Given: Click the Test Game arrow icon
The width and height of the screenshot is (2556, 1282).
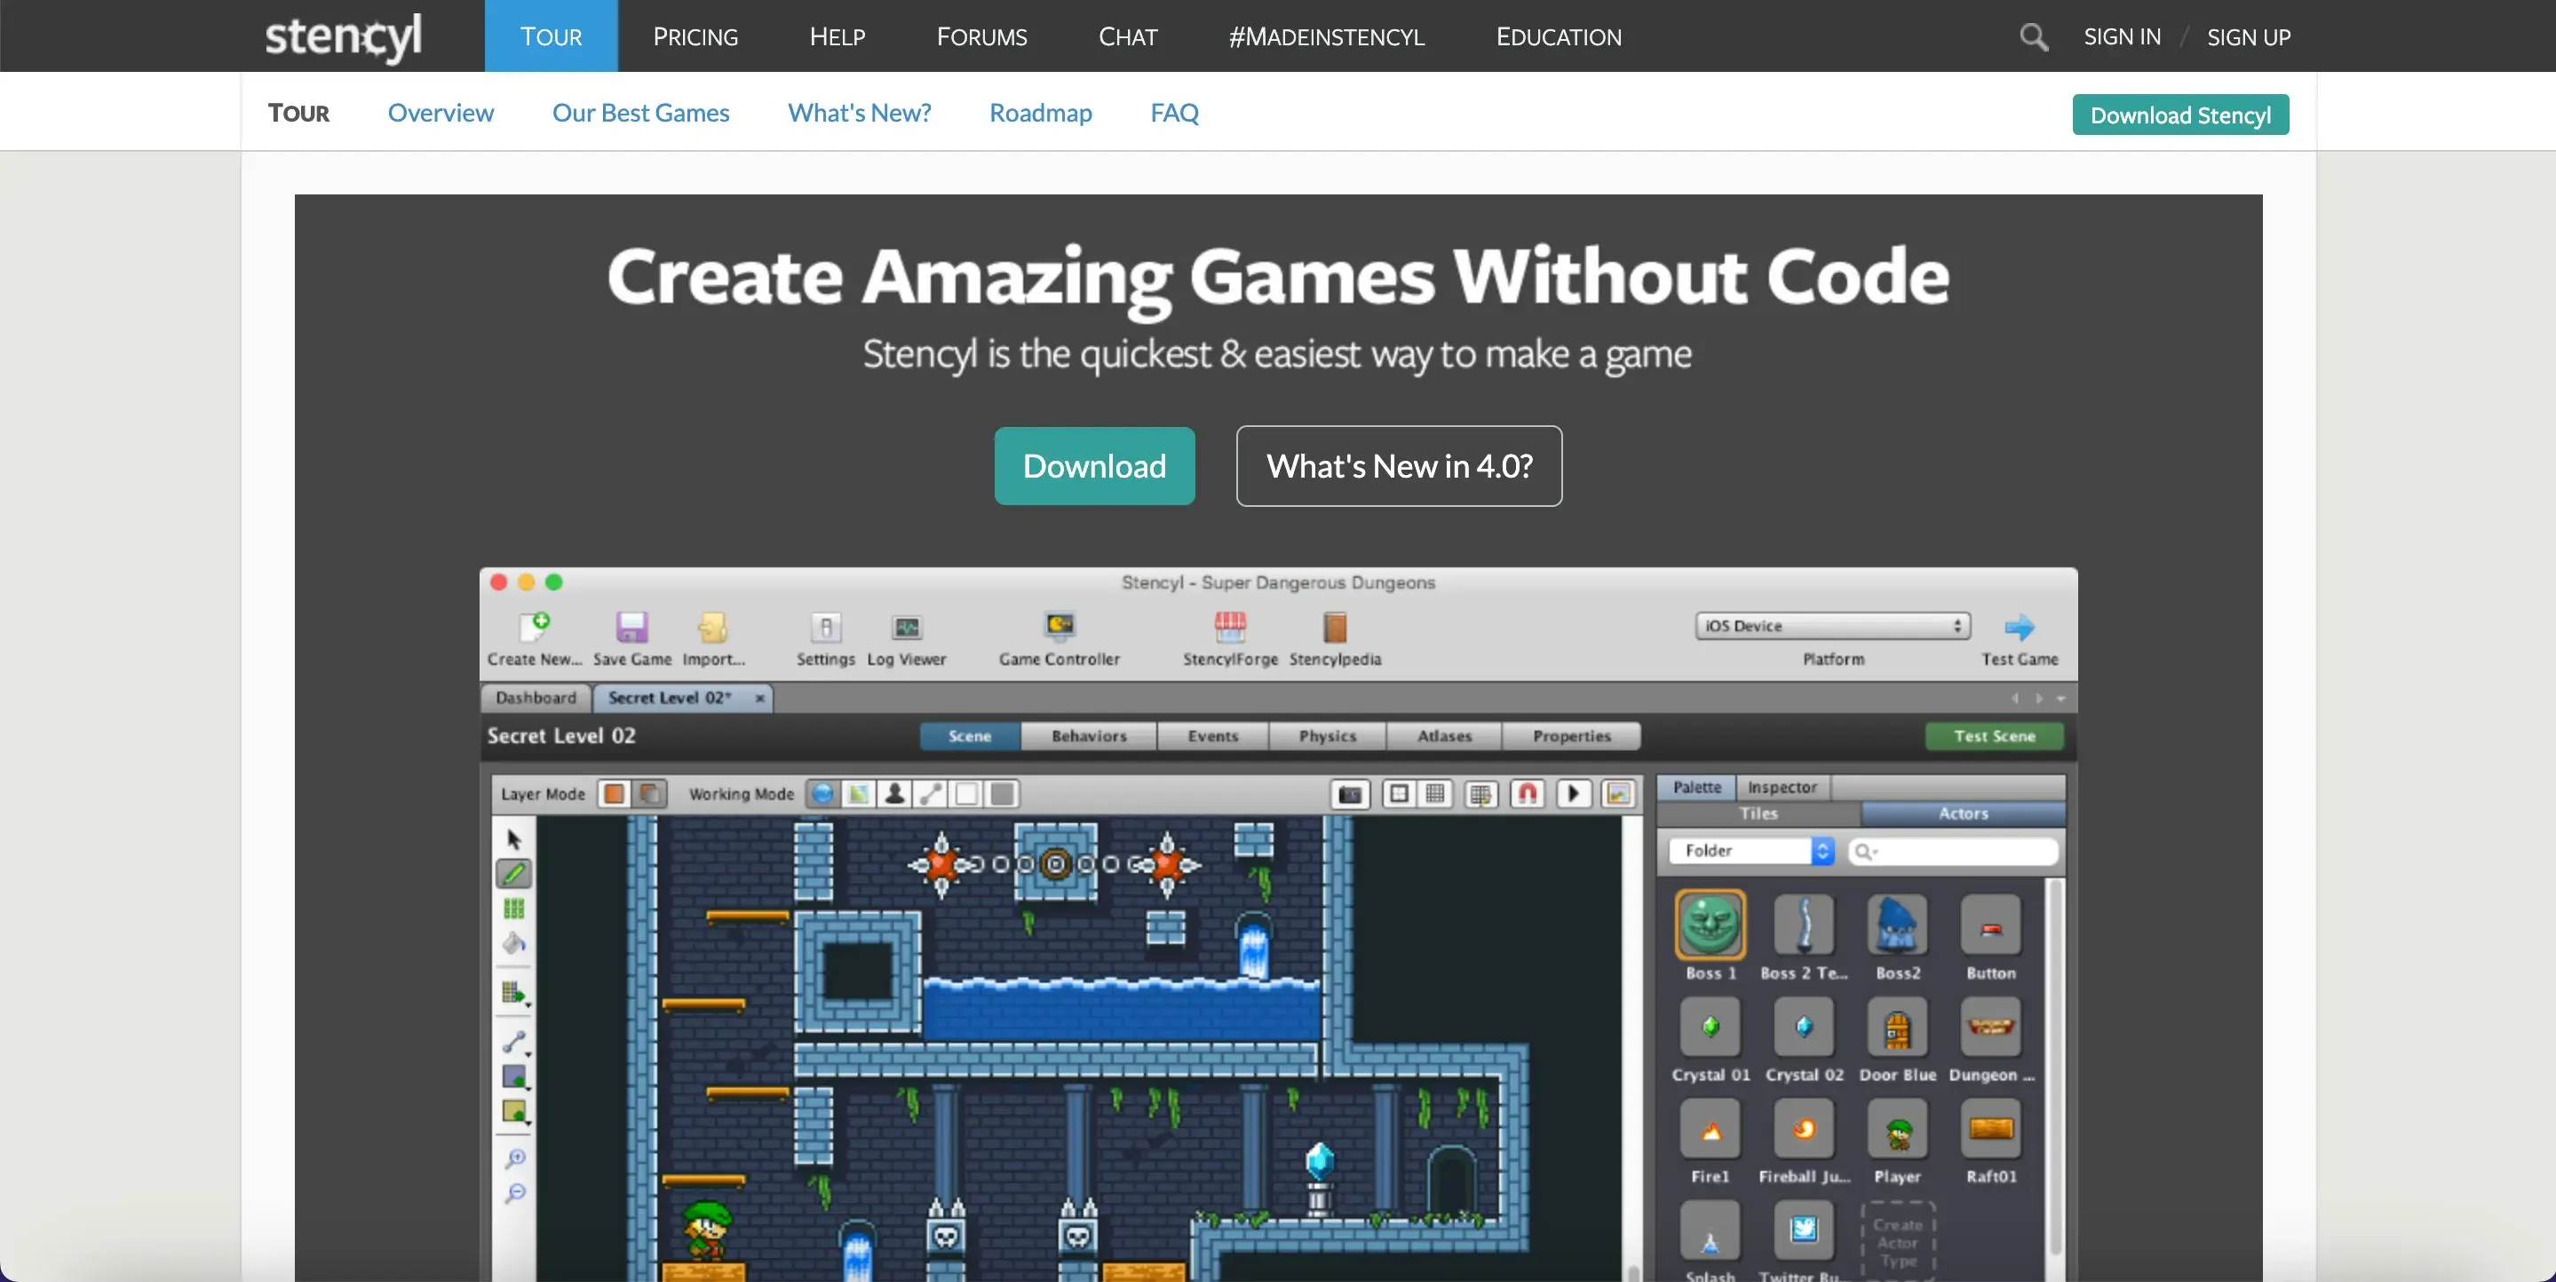Looking at the screenshot, I should tap(2020, 627).
